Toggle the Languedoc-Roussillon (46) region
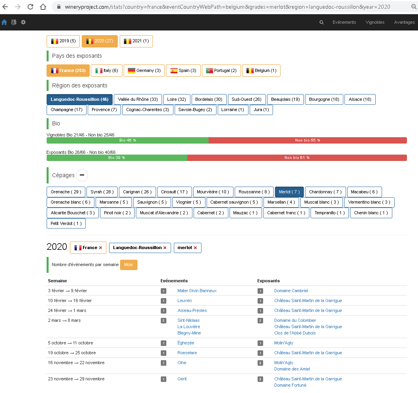The height and width of the screenshot is (393, 418). (79, 100)
